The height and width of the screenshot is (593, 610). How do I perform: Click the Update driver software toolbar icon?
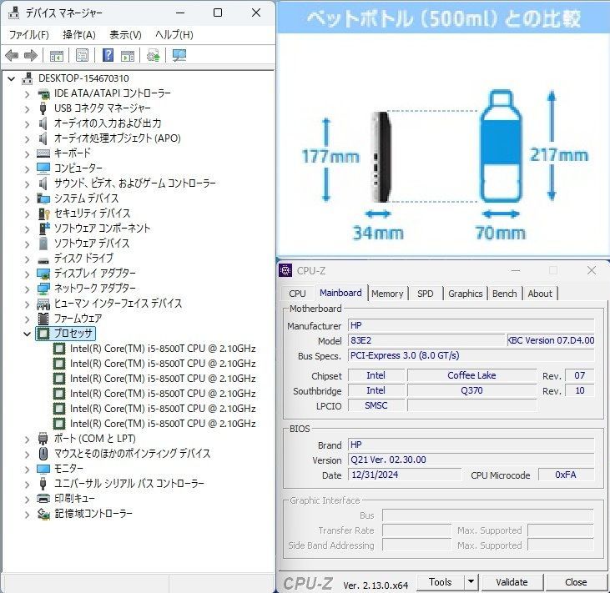click(x=153, y=56)
